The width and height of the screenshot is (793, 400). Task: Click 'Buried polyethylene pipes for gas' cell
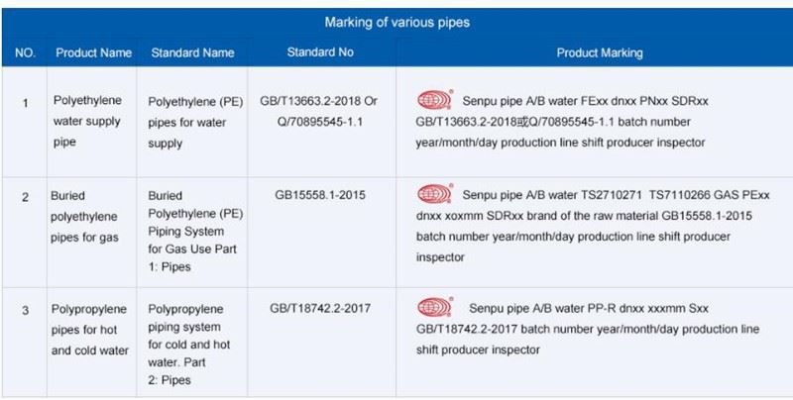point(84,217)
